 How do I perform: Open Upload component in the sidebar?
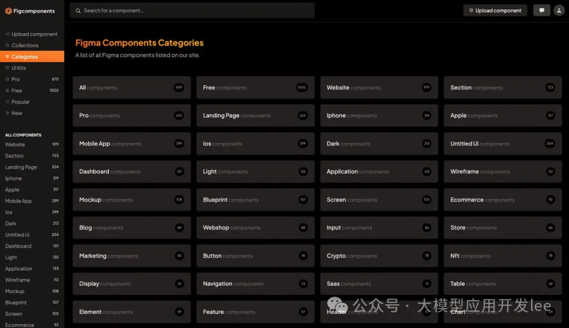click(32, 34)
